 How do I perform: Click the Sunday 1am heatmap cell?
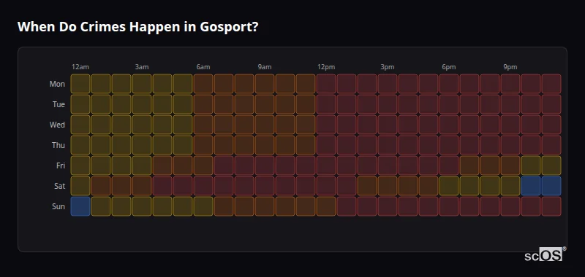tap(101, 206)
